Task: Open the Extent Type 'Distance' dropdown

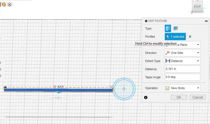Action: [x=182, y=61]
